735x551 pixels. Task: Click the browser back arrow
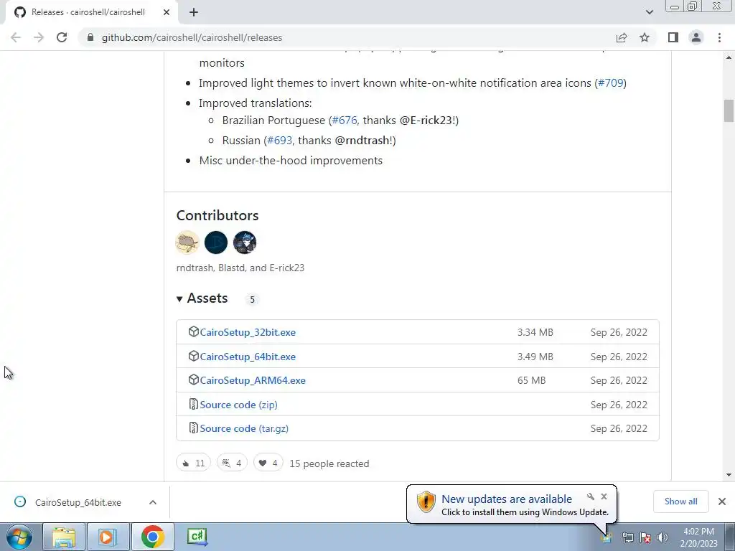click(x=16, y=37)
